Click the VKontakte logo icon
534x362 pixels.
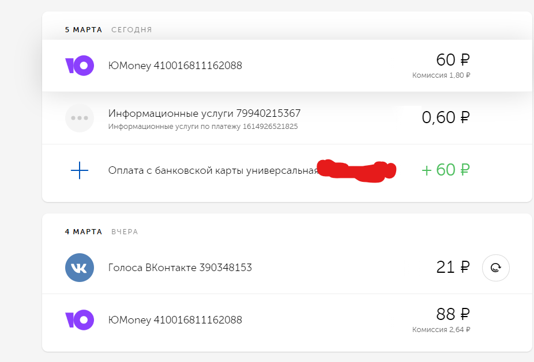click(x=79, y=268)
